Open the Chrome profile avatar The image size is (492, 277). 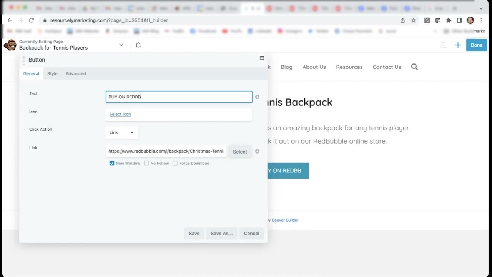click(470, 20)
